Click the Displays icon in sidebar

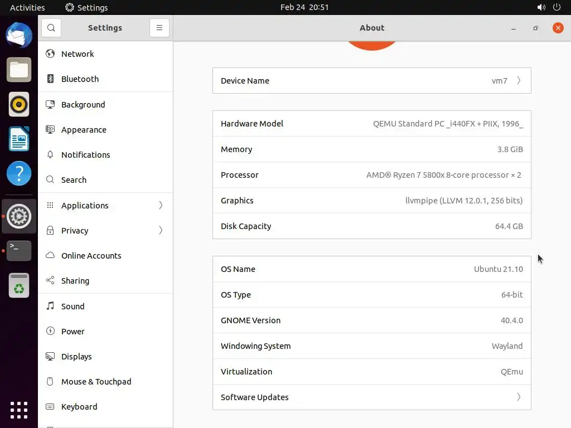[50, 356]
